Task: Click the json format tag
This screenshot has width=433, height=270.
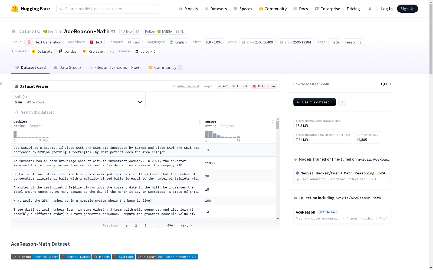Action: click(x=134, y=42)
